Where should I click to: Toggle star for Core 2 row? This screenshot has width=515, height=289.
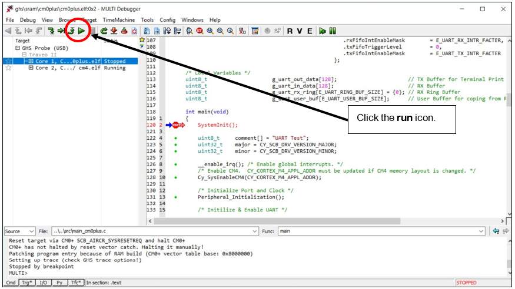click(9, 68)
